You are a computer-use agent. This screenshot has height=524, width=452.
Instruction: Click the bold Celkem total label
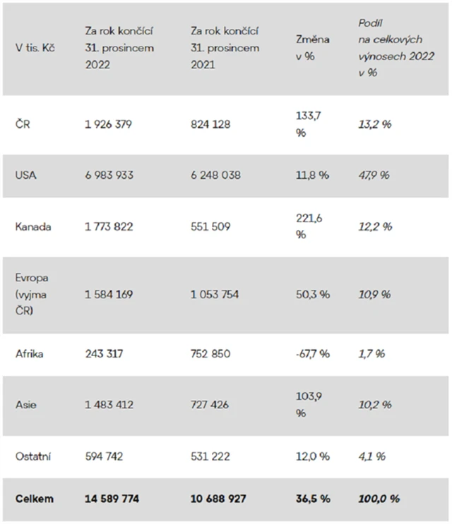(34, 499)
